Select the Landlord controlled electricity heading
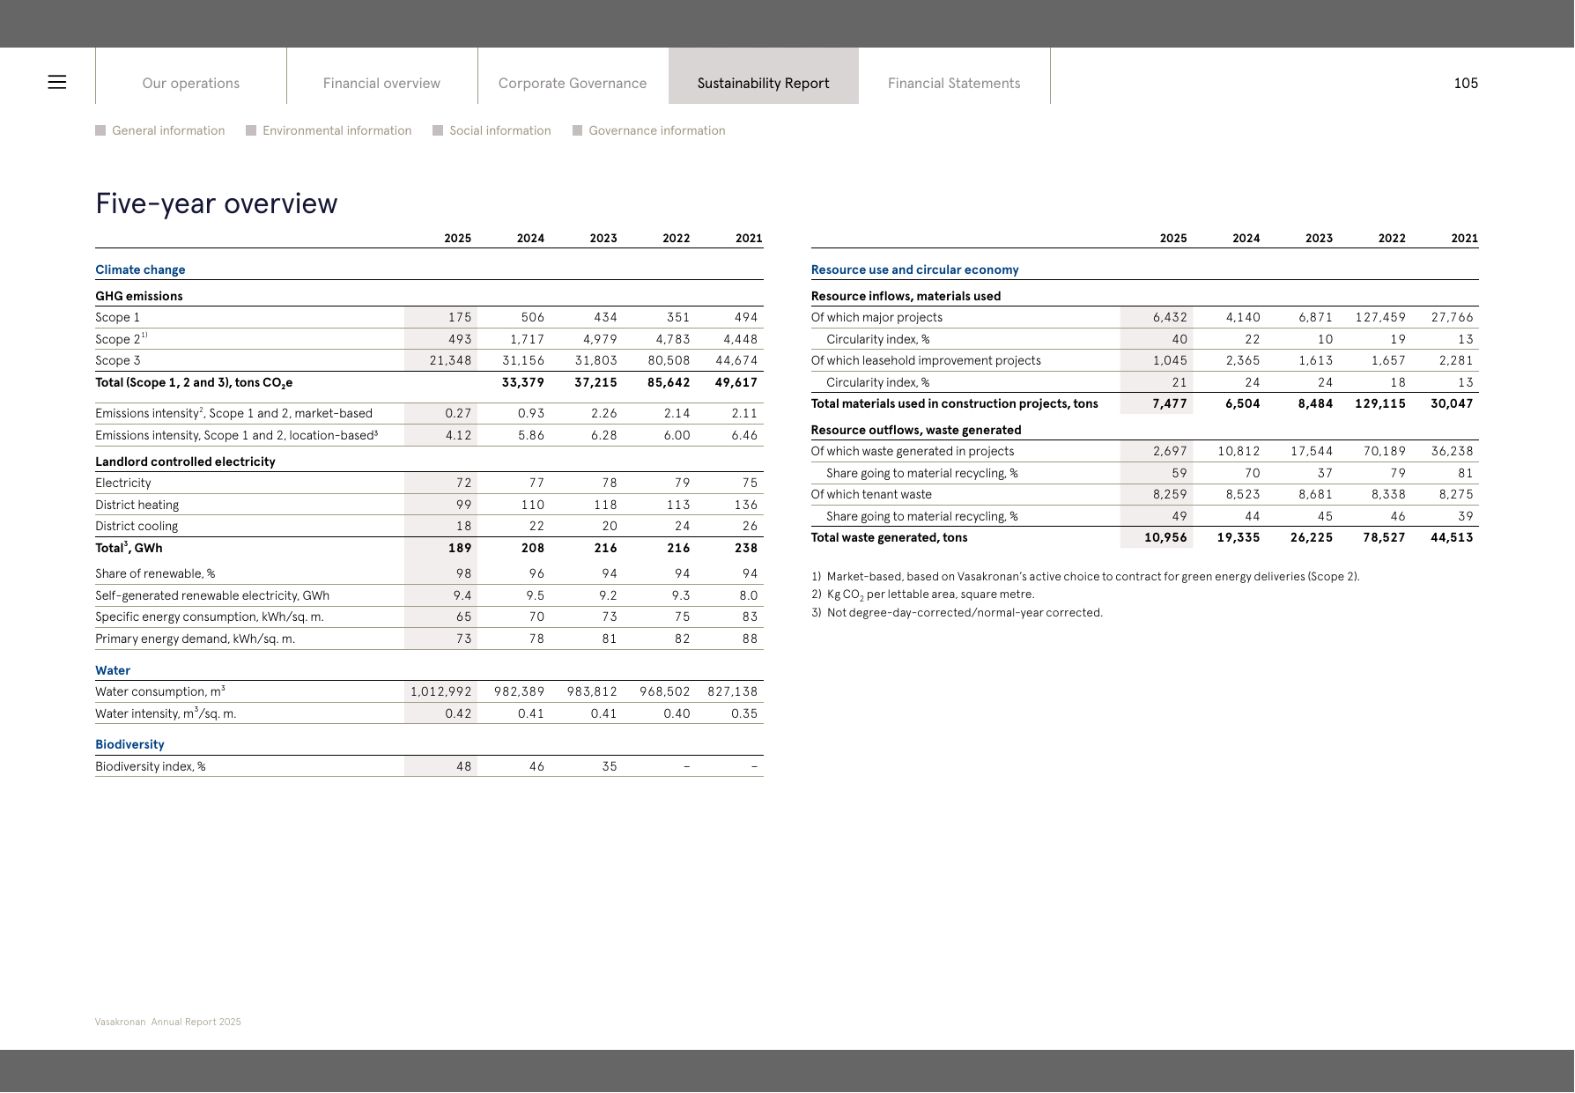 185,462
